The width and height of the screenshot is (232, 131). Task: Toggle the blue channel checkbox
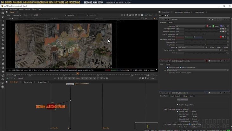[x=221, y=26]
